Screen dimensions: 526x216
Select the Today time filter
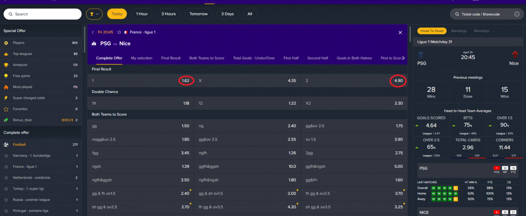tap(117, 14)
